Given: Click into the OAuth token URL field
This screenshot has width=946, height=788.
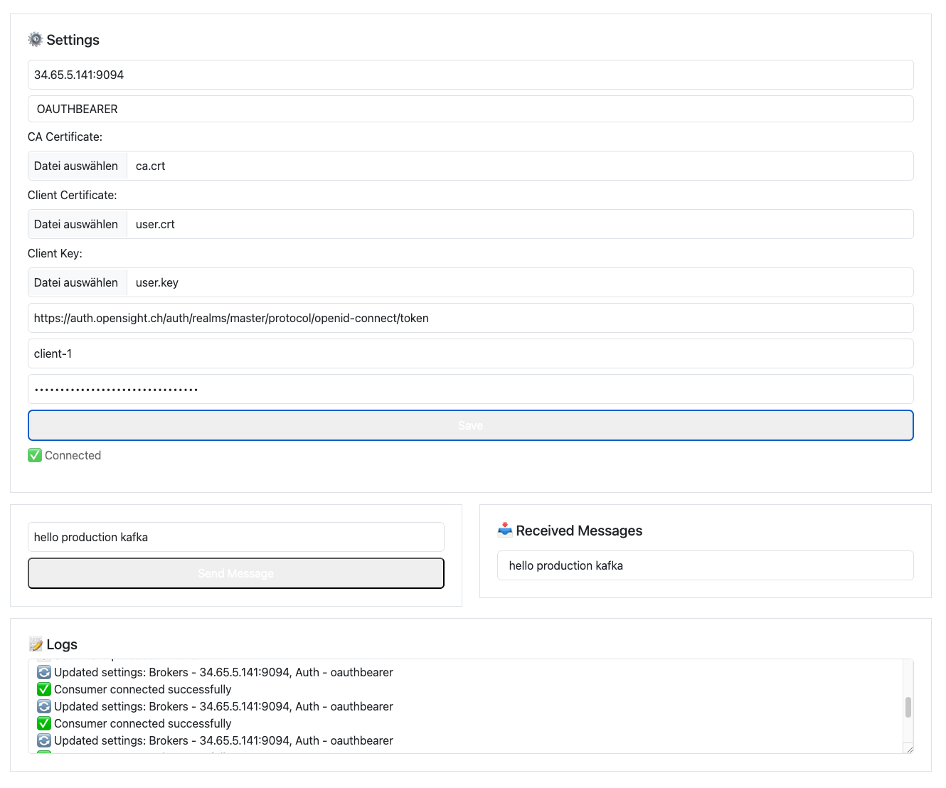Looking at the screenshot, I should click(x=470, y=318).
